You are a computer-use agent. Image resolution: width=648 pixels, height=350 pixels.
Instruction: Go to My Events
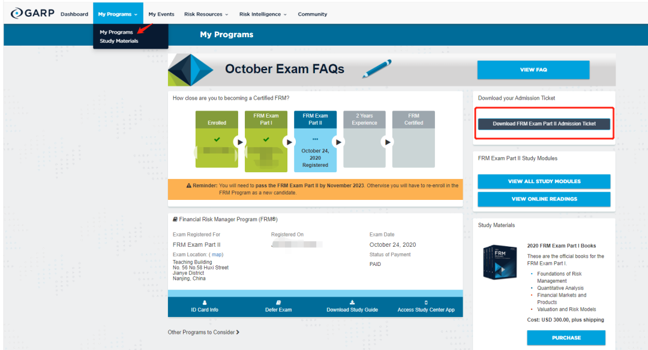point(161,14)
